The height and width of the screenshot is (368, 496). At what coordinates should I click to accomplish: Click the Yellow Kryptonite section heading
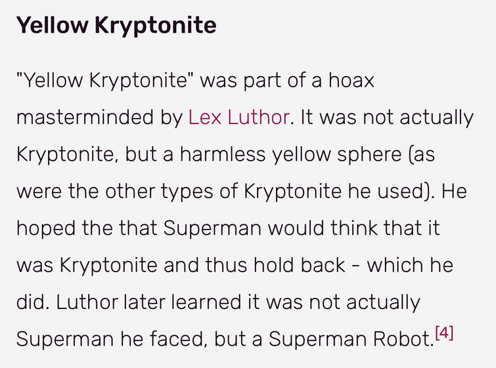pos(116,25)
